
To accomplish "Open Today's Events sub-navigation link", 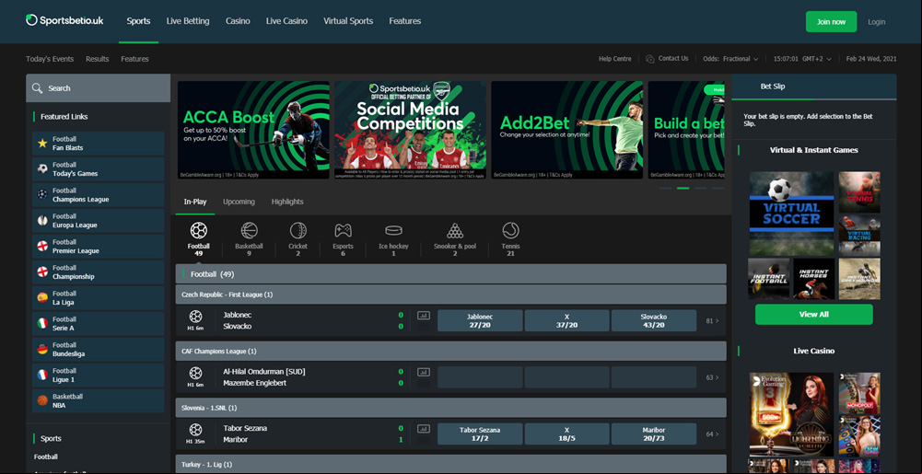I will pos(50,59).
